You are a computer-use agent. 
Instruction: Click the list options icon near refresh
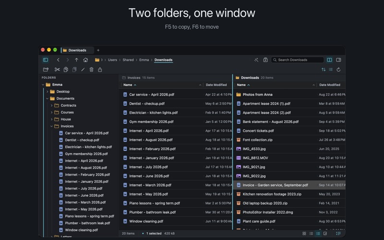click(x=331, y=70)
